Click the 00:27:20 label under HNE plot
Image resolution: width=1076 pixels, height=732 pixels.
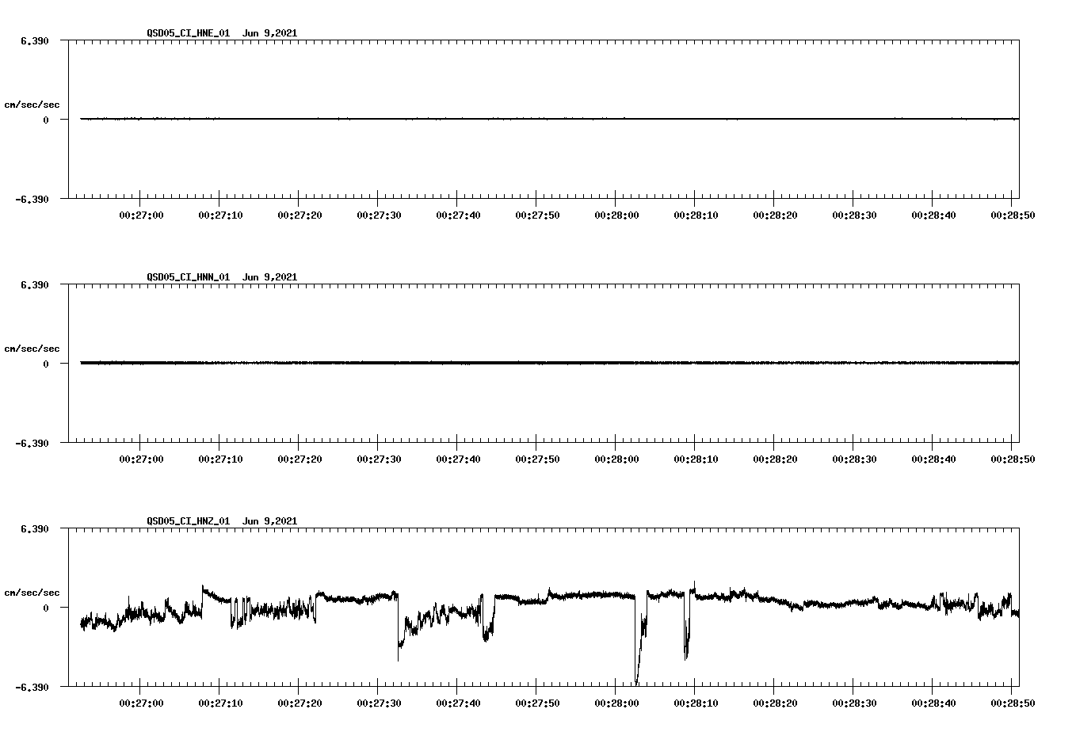300,215
